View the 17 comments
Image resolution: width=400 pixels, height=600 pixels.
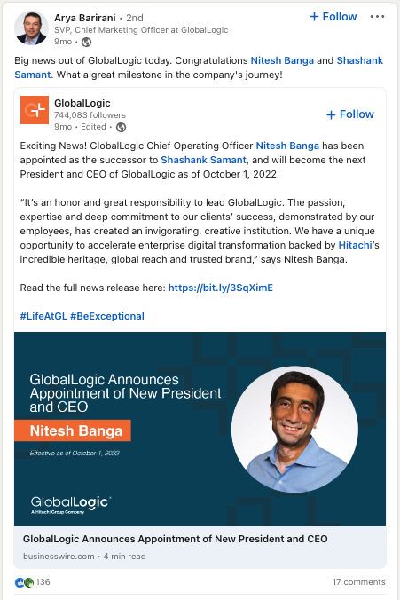point(358,582)
